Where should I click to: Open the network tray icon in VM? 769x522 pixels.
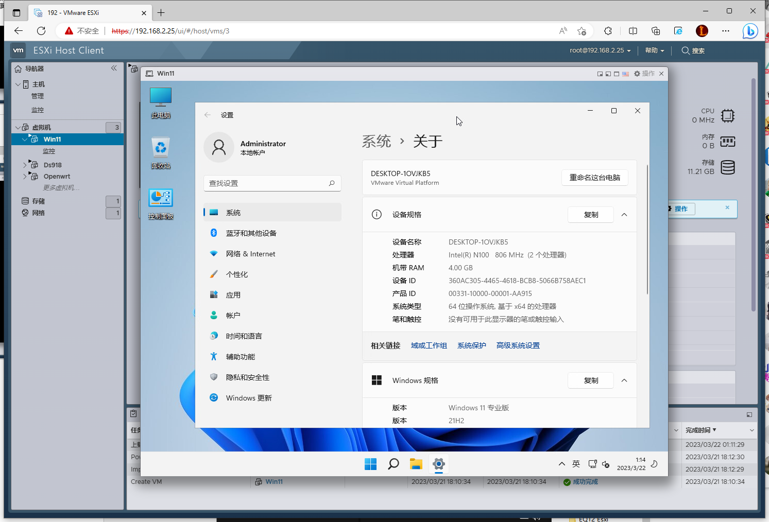pyautogui.click(x=592, y=464)
